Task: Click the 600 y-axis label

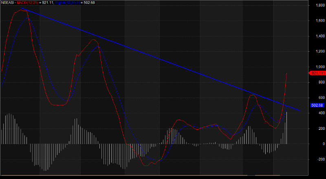Action: [x=322, y=98]
